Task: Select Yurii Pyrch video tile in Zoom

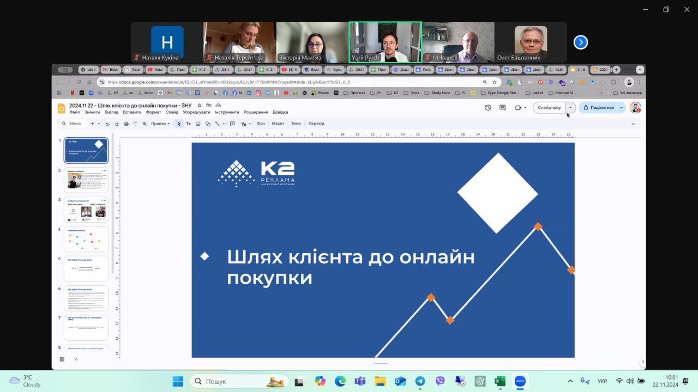Action: (x=385, y=42)
